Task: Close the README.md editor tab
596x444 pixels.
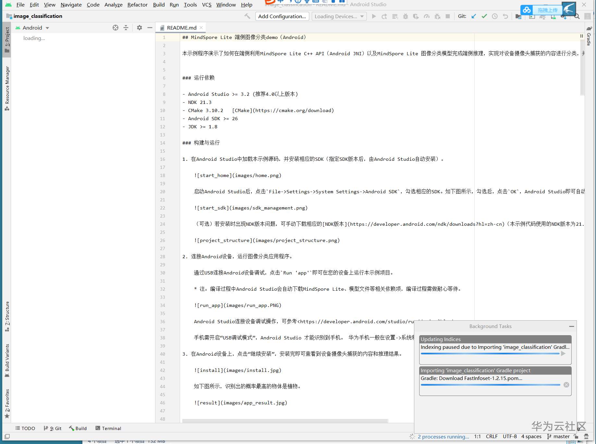Action: click(201, 28)
